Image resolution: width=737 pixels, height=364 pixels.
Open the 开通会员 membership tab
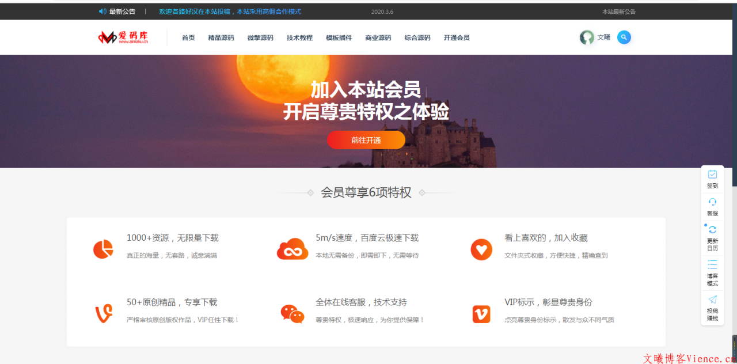(456, 37)
